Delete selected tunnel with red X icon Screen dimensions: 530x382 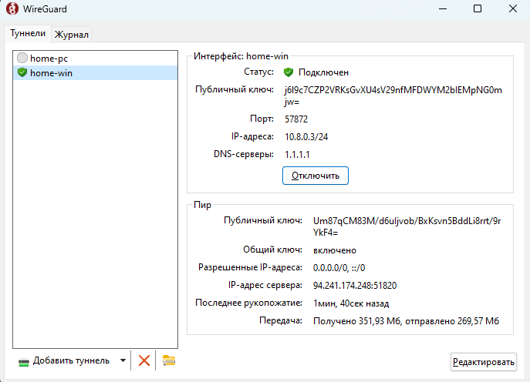[x=143, y=360]
